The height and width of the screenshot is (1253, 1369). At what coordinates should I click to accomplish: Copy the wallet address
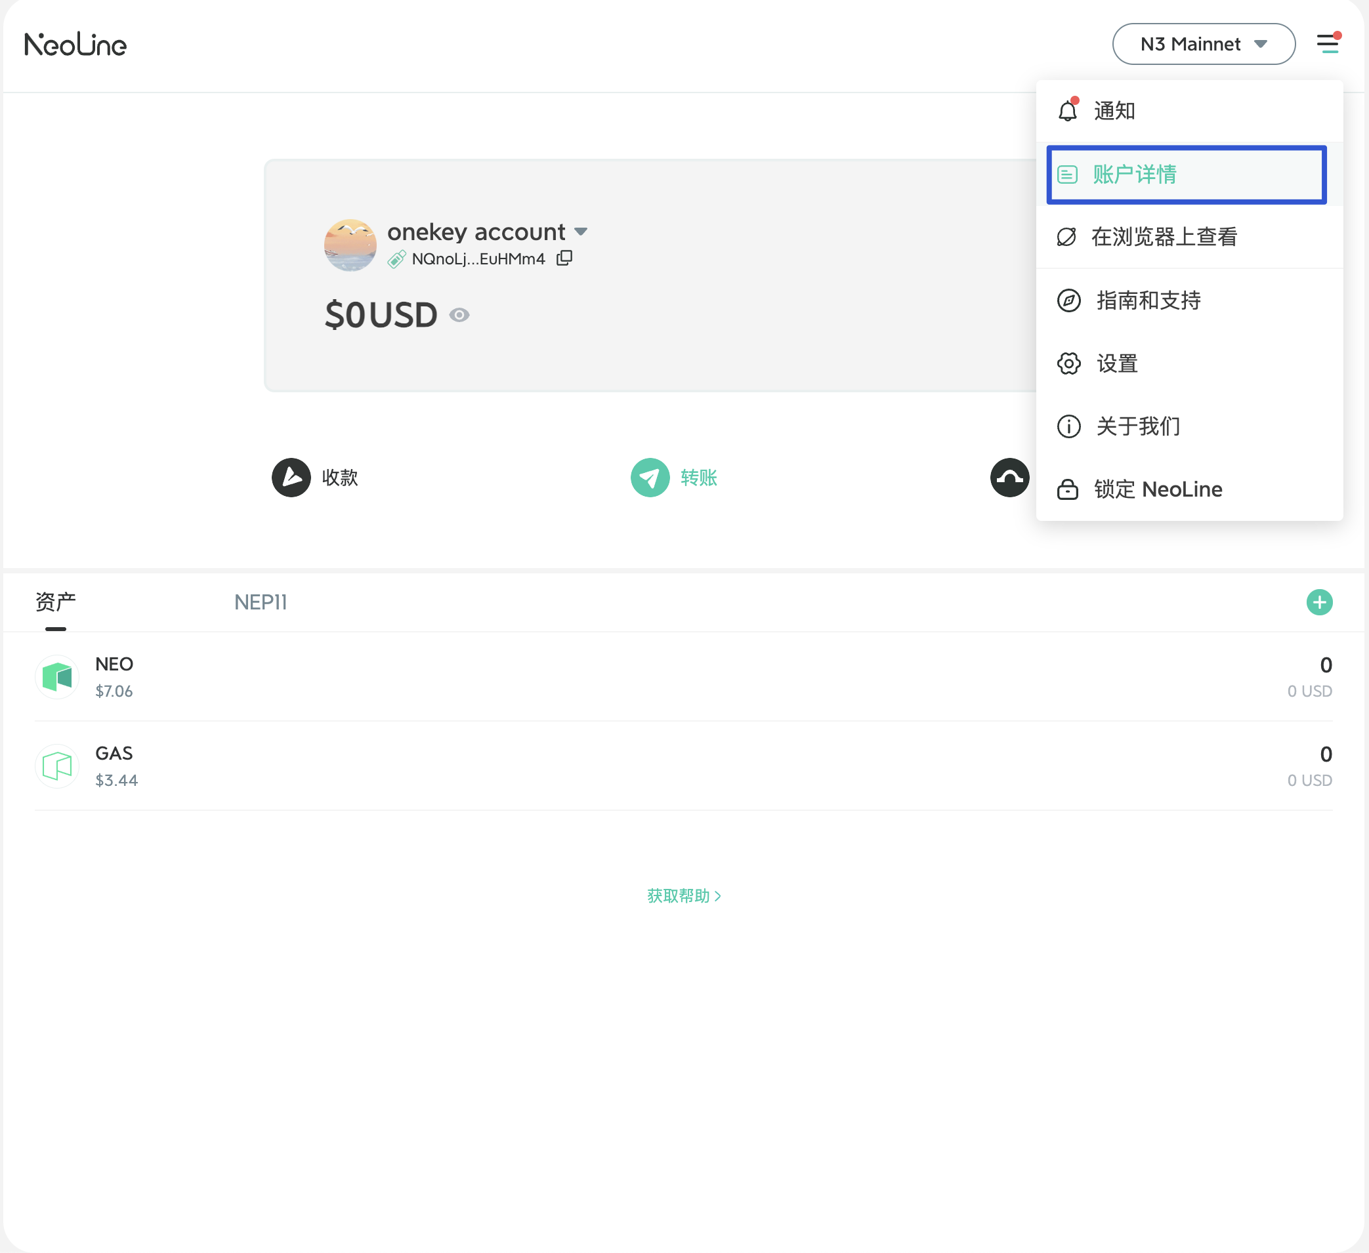click(564, 258)
